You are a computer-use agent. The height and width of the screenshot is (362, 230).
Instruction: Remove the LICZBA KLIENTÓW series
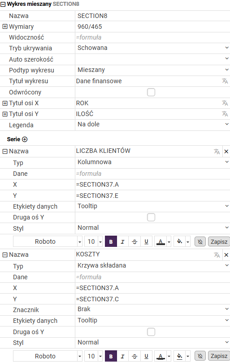click(x=226, y=152)
